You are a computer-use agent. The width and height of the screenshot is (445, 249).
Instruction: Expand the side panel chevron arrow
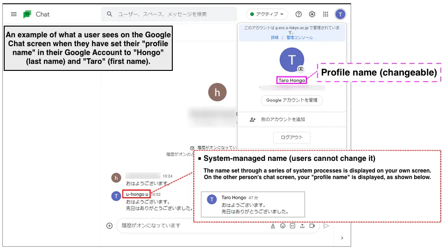click(342, 238)
